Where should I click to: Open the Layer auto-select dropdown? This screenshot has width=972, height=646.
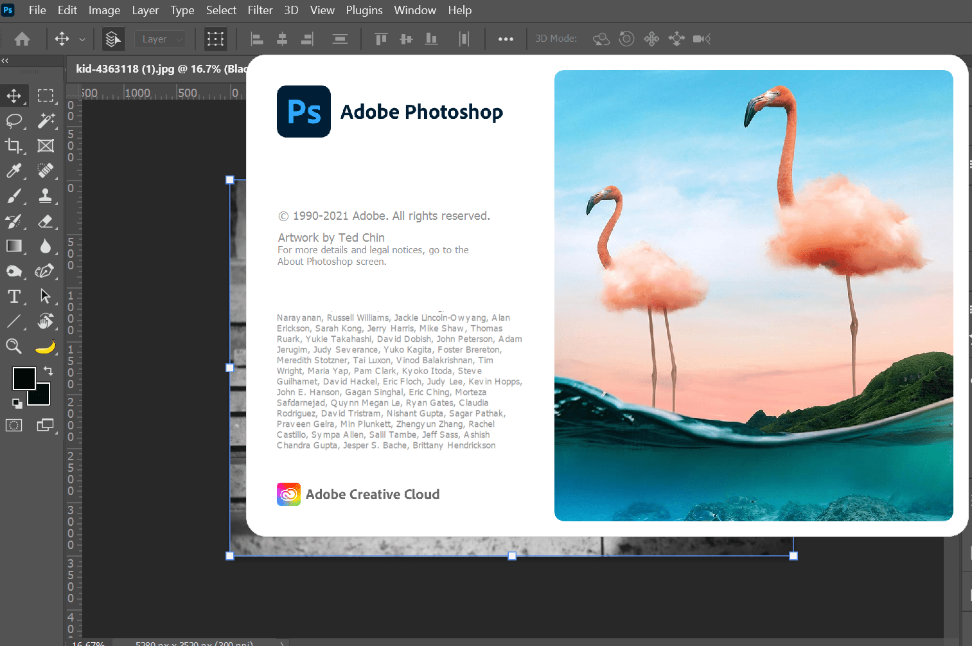161,39
